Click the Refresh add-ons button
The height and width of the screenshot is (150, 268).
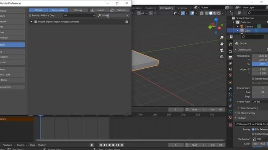pos(119,10)
